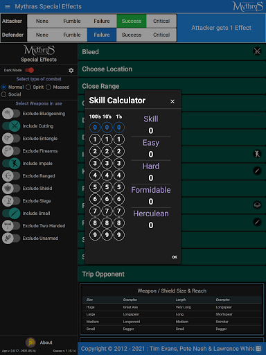Confirm Skill Calculator with OK
Image resolution: width=266 pixels, height=355 pixels.
[x=175, y=257]
